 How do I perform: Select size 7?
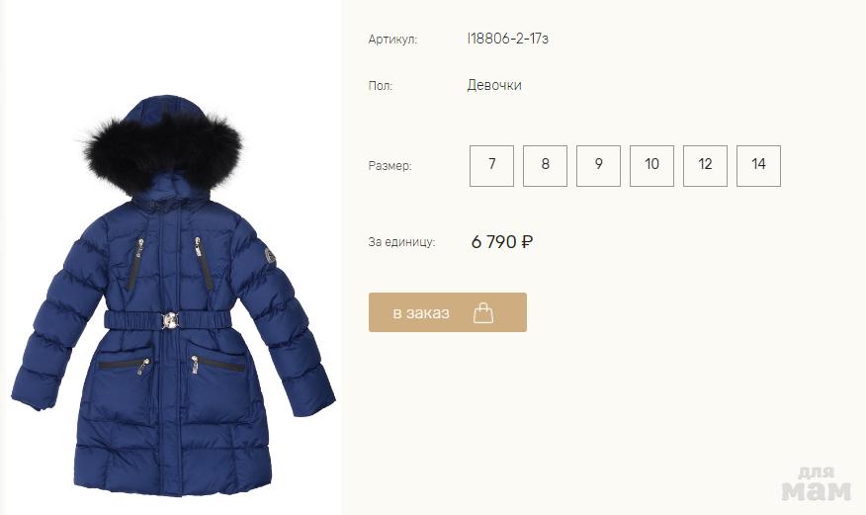[491, 166]
